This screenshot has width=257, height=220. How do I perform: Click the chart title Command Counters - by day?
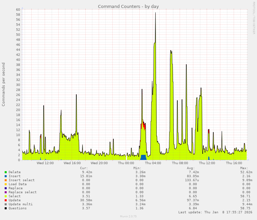[x=128, y=6]
